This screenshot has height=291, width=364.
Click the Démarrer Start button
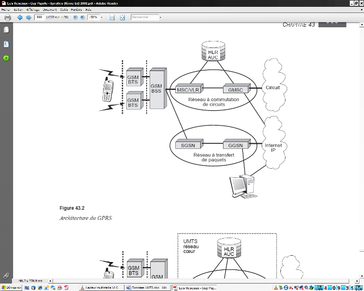click(x=11, y=288)
